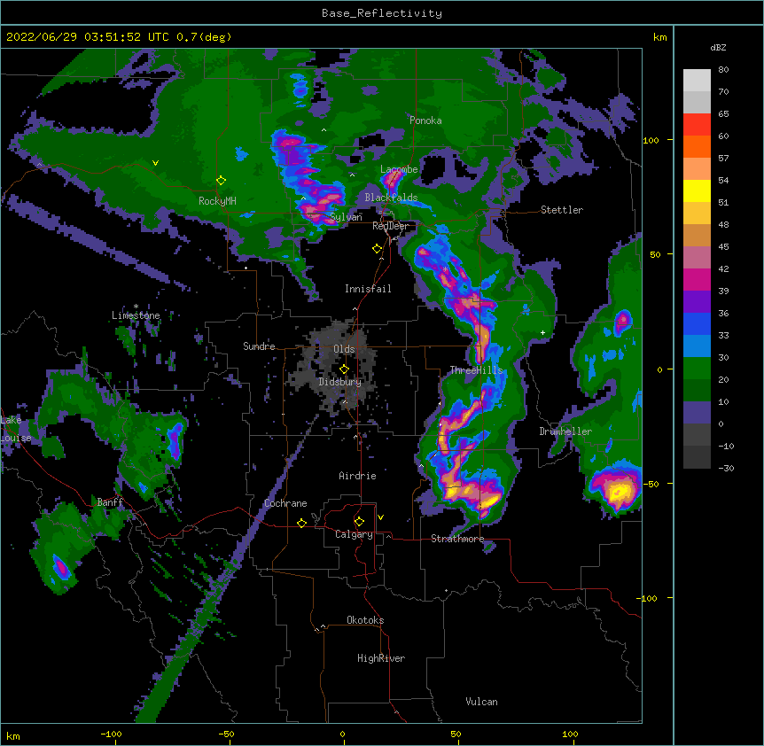Viewport: 764px width, 746px height.
Task: Select the light gray 80-70 dBZ swatch
Action: pos(697,80)
